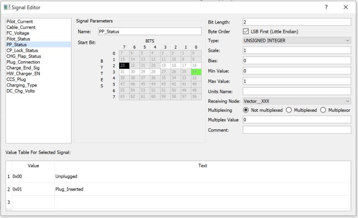
Task: Select Pilot_Current in the signal list
Action: [20, 21]
